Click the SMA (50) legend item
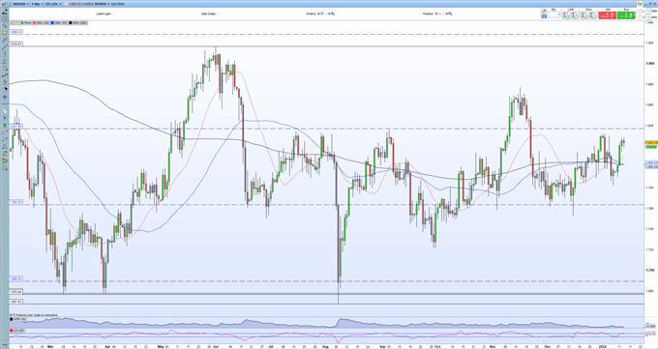 pyautogui.click(x=59, y=22)
